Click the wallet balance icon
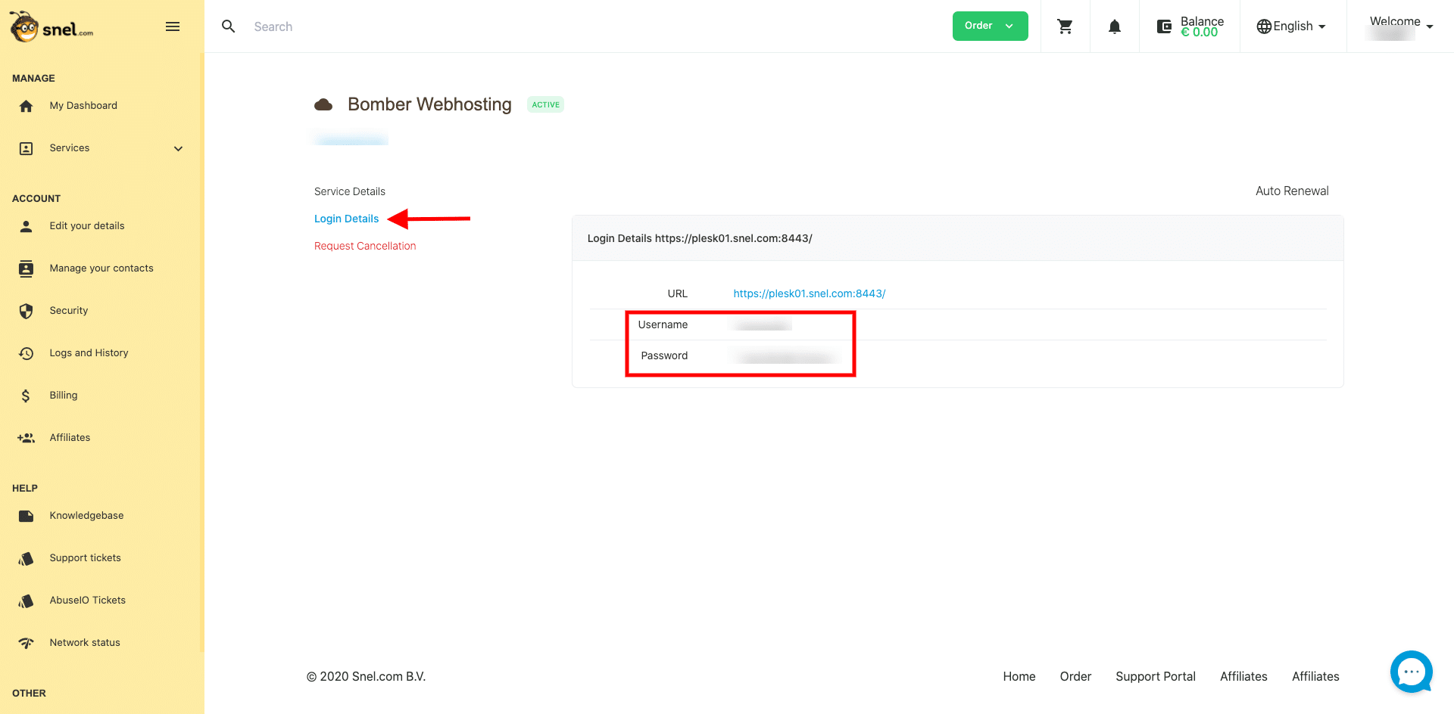Image resolution: width=1454 pixels, height=714 pixels. pos(1165,27)
